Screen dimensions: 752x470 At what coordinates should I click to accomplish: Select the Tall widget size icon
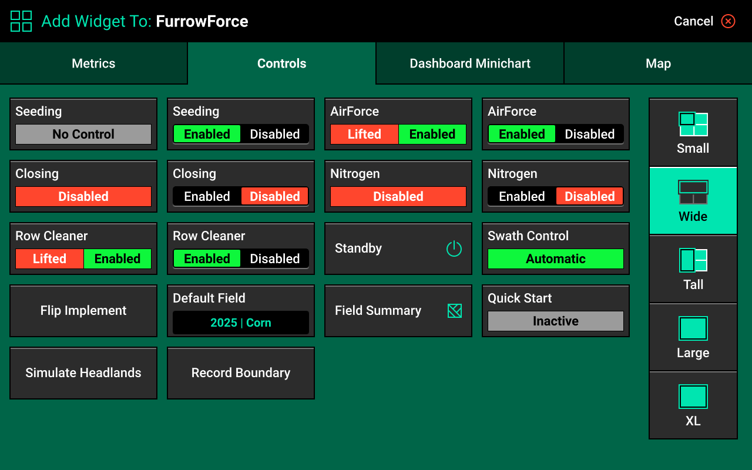coord(693,260)
